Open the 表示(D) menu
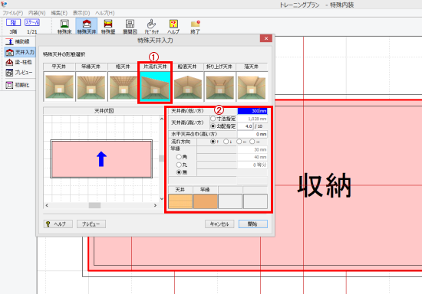 click(81, 13)
